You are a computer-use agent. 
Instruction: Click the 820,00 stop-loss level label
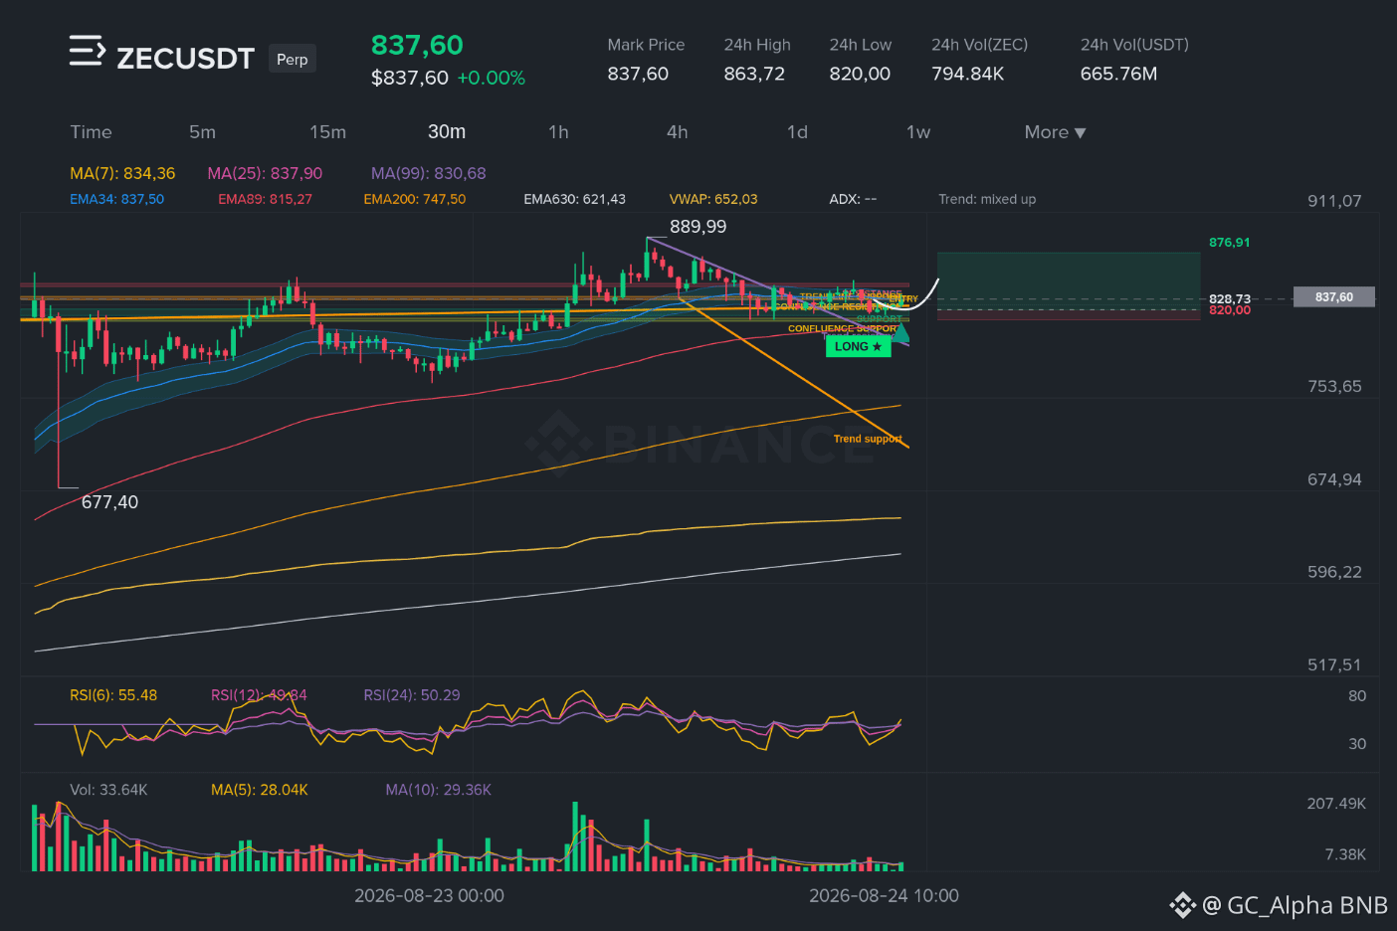1230,310
